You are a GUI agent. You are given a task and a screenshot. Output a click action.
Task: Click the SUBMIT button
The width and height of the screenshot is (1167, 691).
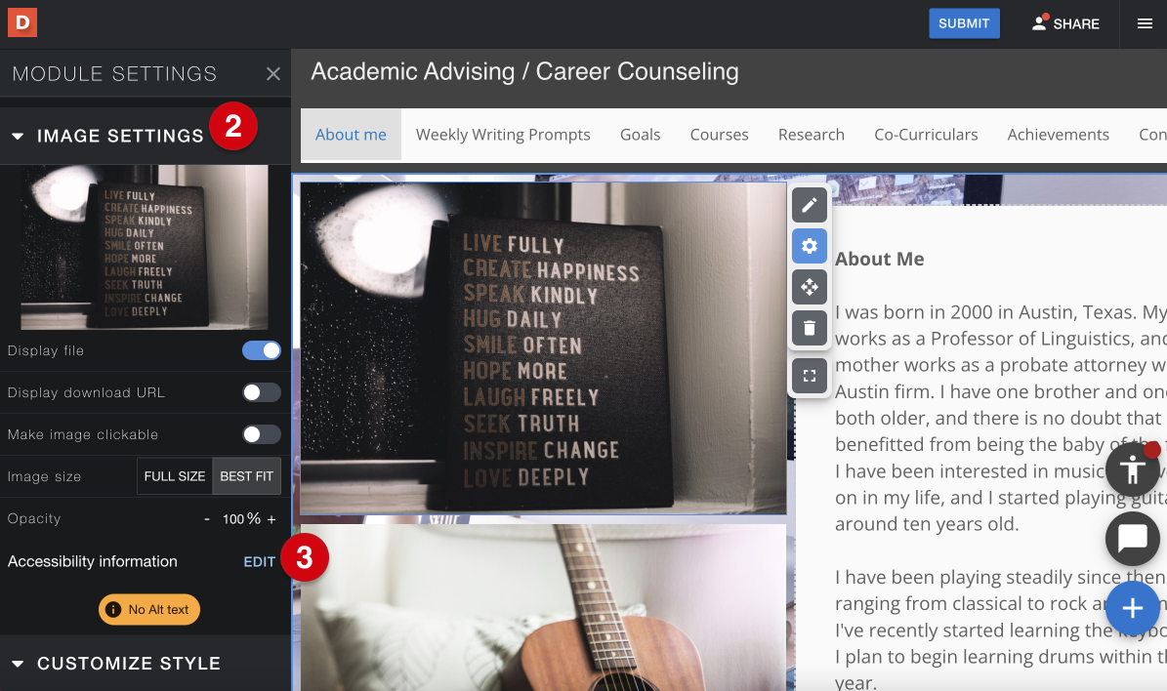point(964,23)
